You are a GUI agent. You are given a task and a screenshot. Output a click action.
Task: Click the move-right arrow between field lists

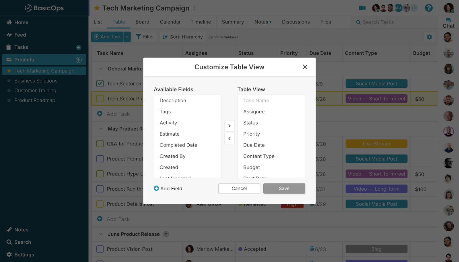point(229,126)
